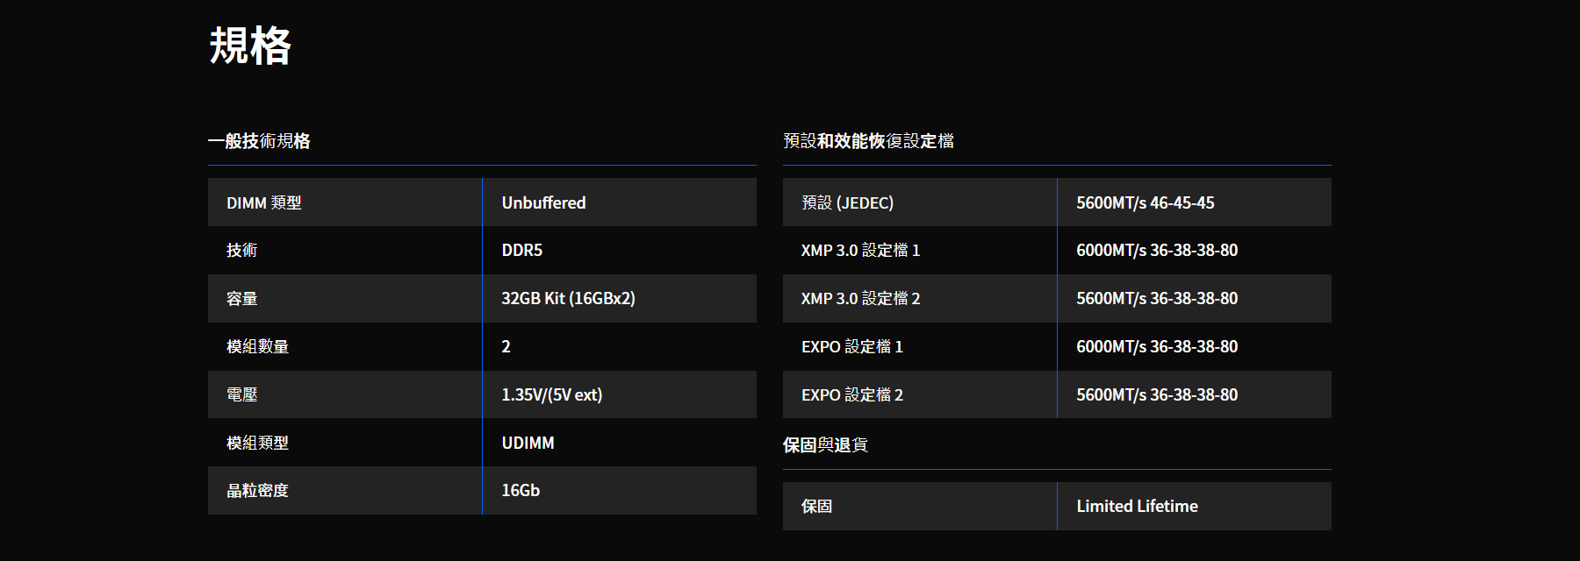Screen dimensions: 1580x561
Task: Click the XMP 3.0 設定檔 2 label
Action: (860, 298)
